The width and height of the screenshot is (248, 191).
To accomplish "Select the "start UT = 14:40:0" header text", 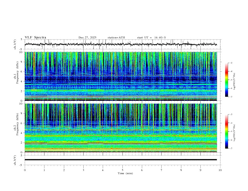I will (151, 37).
